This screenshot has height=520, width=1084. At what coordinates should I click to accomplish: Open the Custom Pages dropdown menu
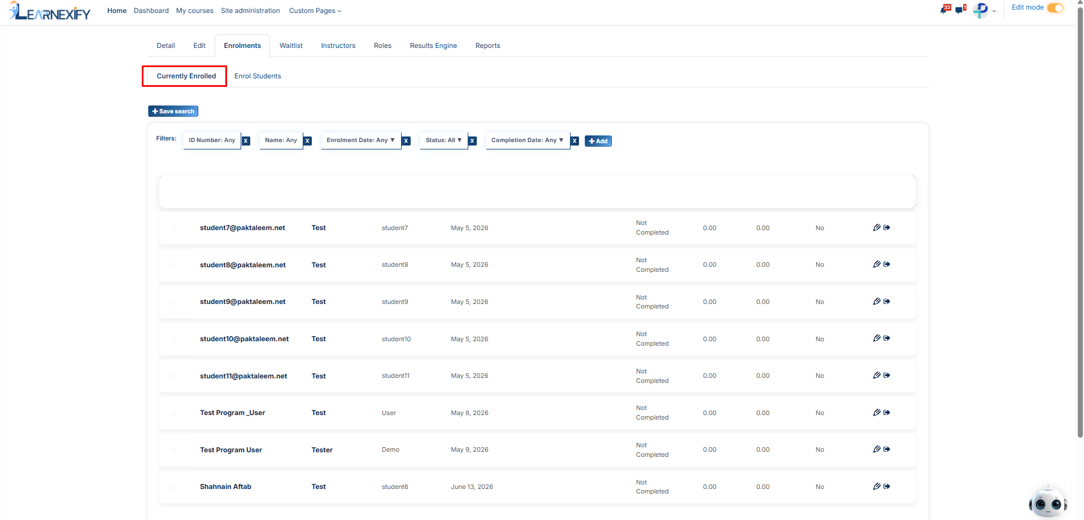315,11
